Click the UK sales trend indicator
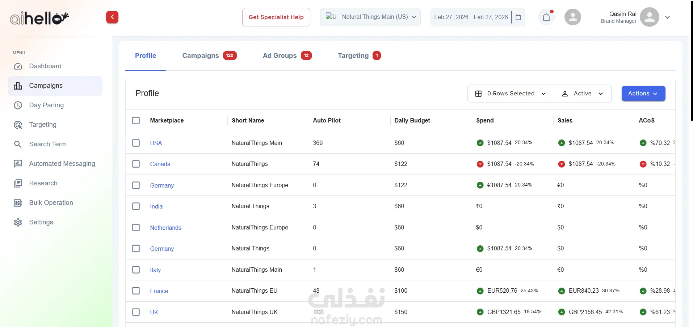 (562, 312)
